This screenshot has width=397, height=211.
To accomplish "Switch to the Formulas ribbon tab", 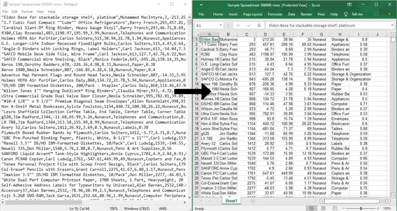I will click(275, 14).
